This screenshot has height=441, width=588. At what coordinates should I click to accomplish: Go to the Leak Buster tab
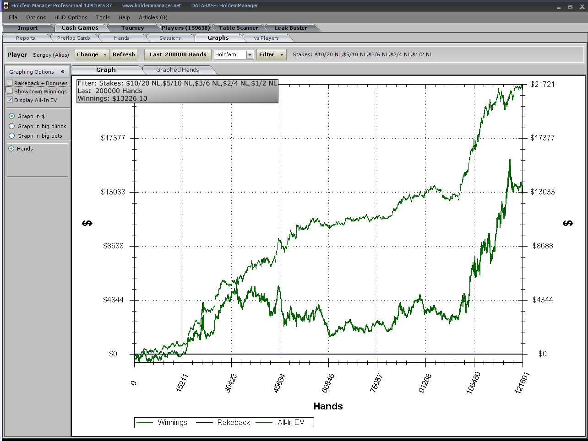pos(290,28)
